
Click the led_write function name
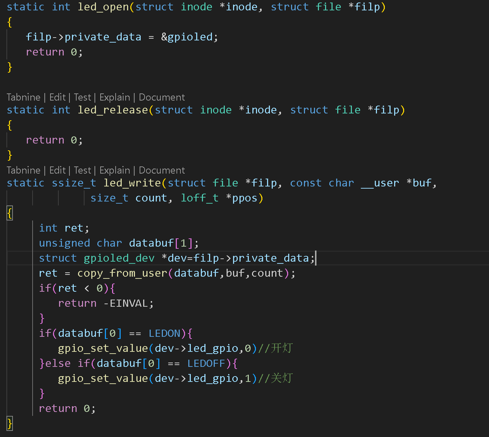(x=132, y=183)
